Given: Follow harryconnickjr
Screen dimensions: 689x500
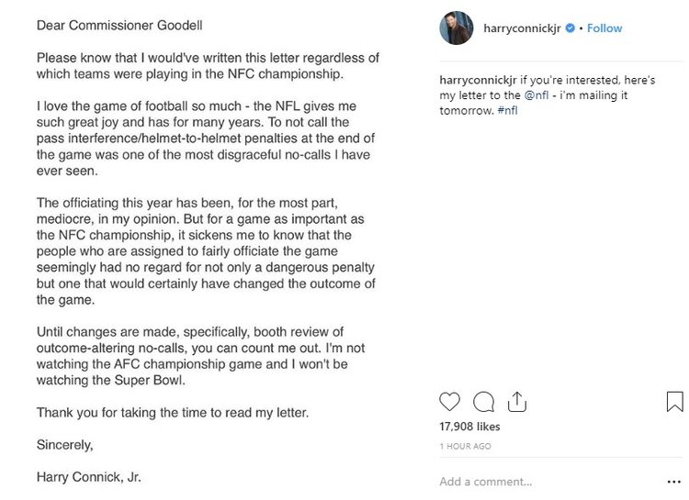Looking at the screenshot, I should tap(604, 28).
